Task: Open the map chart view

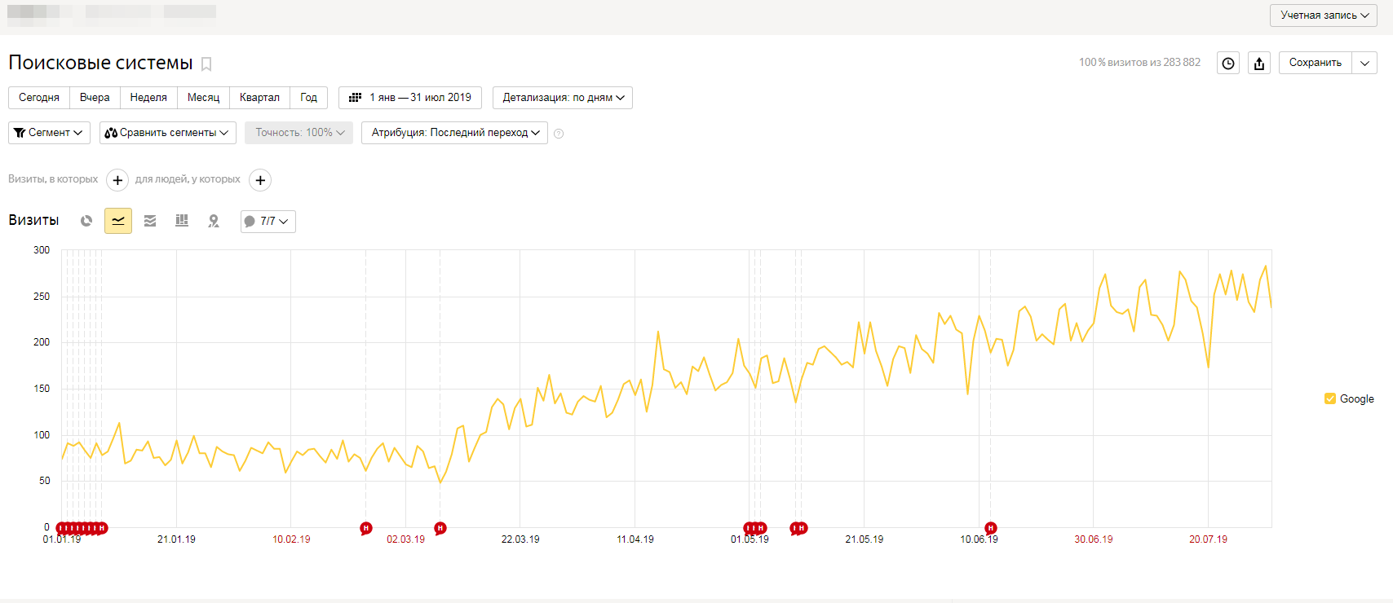Action: point(214,221)
